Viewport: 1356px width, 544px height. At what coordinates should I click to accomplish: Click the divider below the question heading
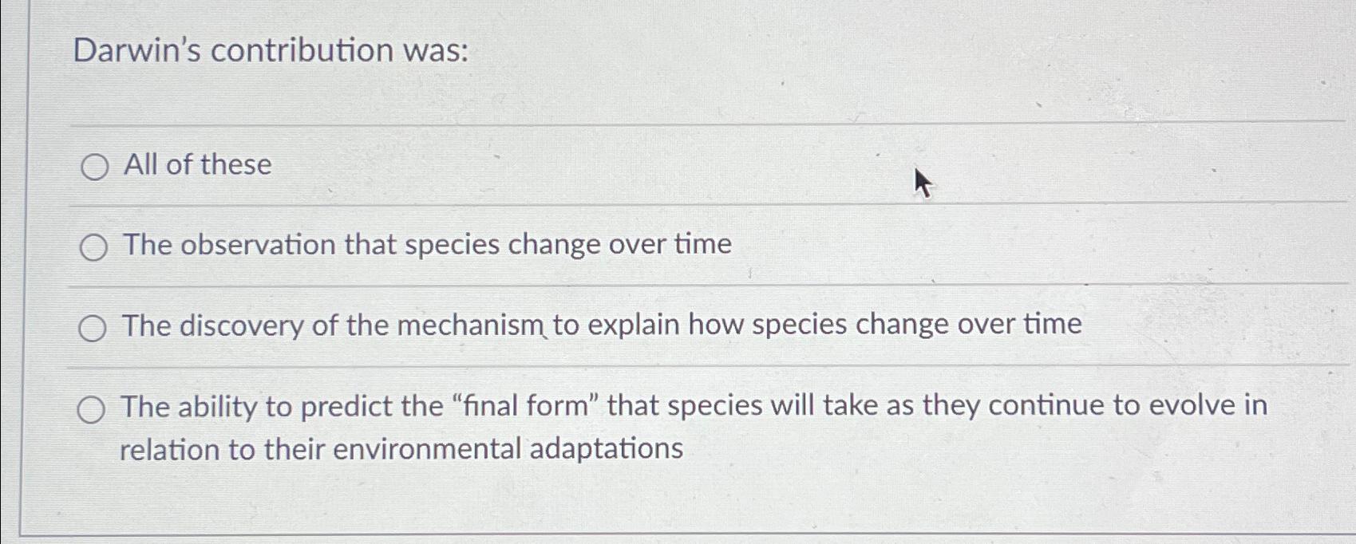[678, 124]
